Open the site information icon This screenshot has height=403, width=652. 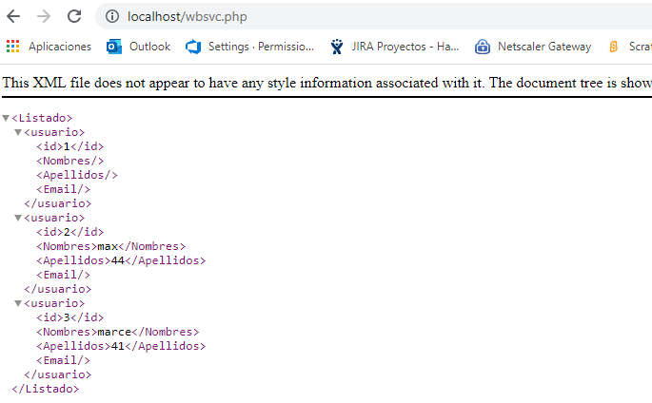click(112, 17)
